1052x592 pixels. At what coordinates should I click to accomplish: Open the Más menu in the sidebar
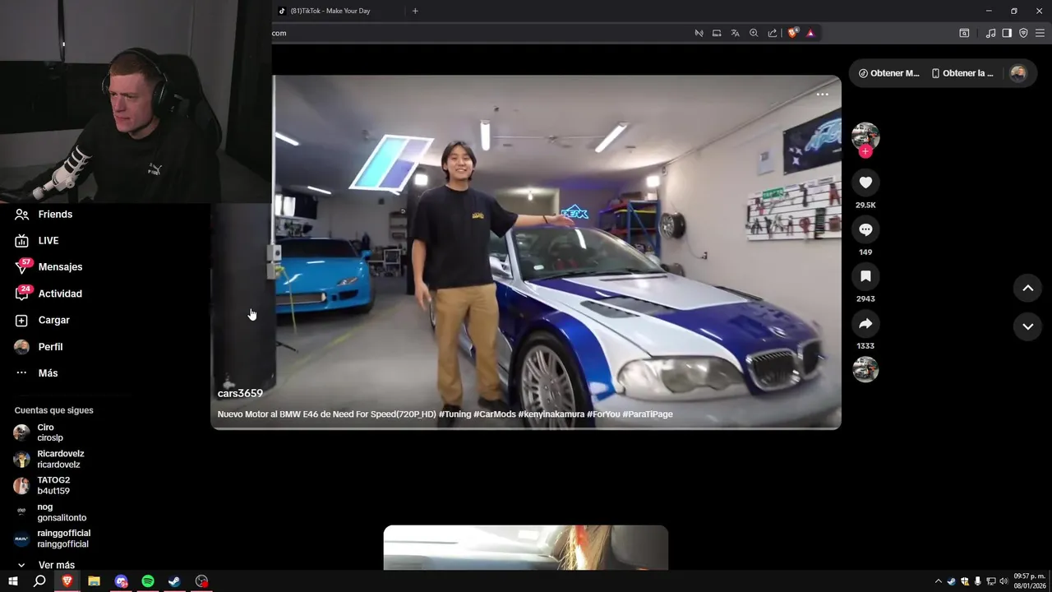coord(36,372)
